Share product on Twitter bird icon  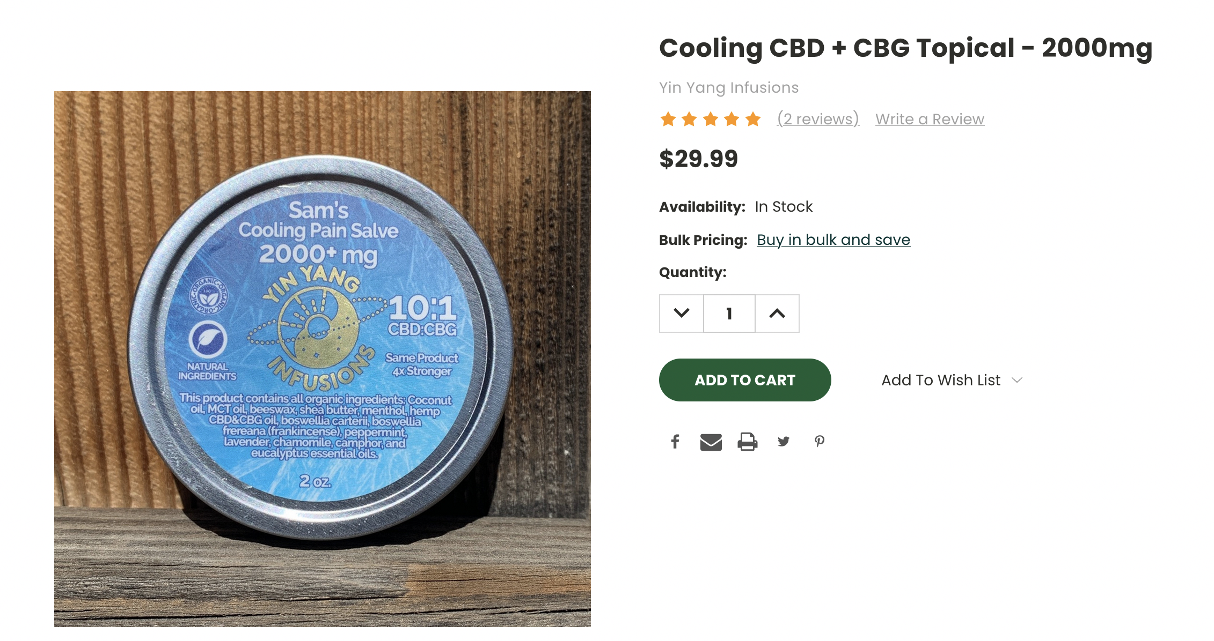click(784, 442)
